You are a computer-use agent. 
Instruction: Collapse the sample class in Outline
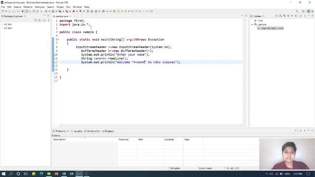click(252, 25)
